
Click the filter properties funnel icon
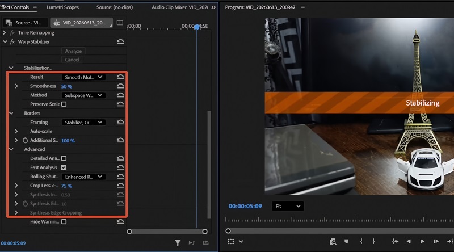tap(178, 243)
